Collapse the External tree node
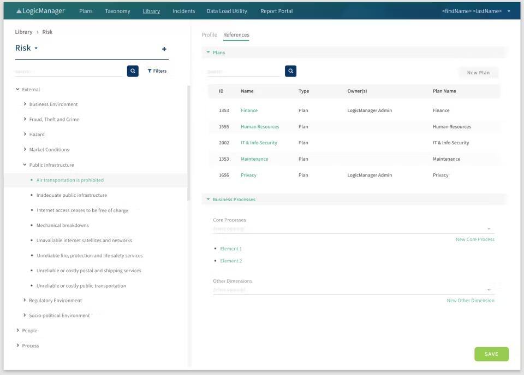 pos(17,90)
